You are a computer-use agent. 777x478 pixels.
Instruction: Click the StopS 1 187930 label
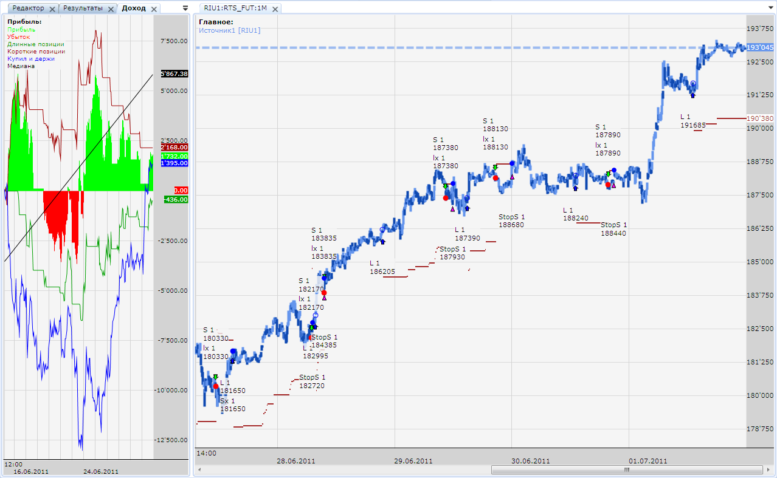tap(452, 253)
